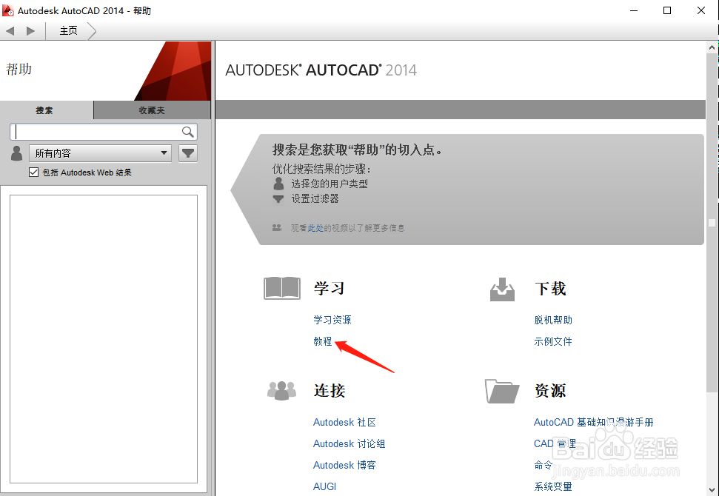Open the 教程 link
This screenshot has height=496, width=719.
click(323, 341)
